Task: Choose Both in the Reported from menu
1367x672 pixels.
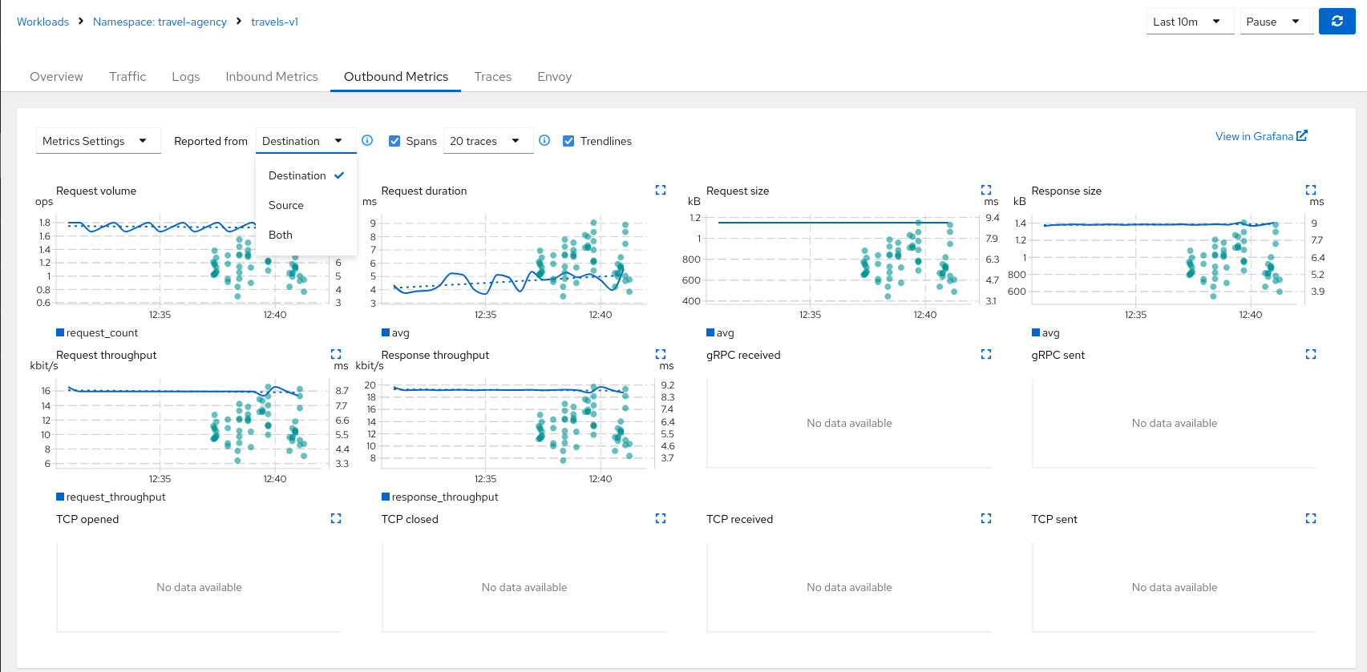Action: pos(281,235)
